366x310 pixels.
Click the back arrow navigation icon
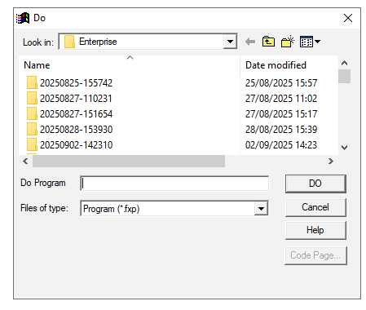[250, 42]
